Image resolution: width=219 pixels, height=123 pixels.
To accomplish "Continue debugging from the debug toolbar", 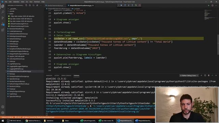I will click(121, 5).
